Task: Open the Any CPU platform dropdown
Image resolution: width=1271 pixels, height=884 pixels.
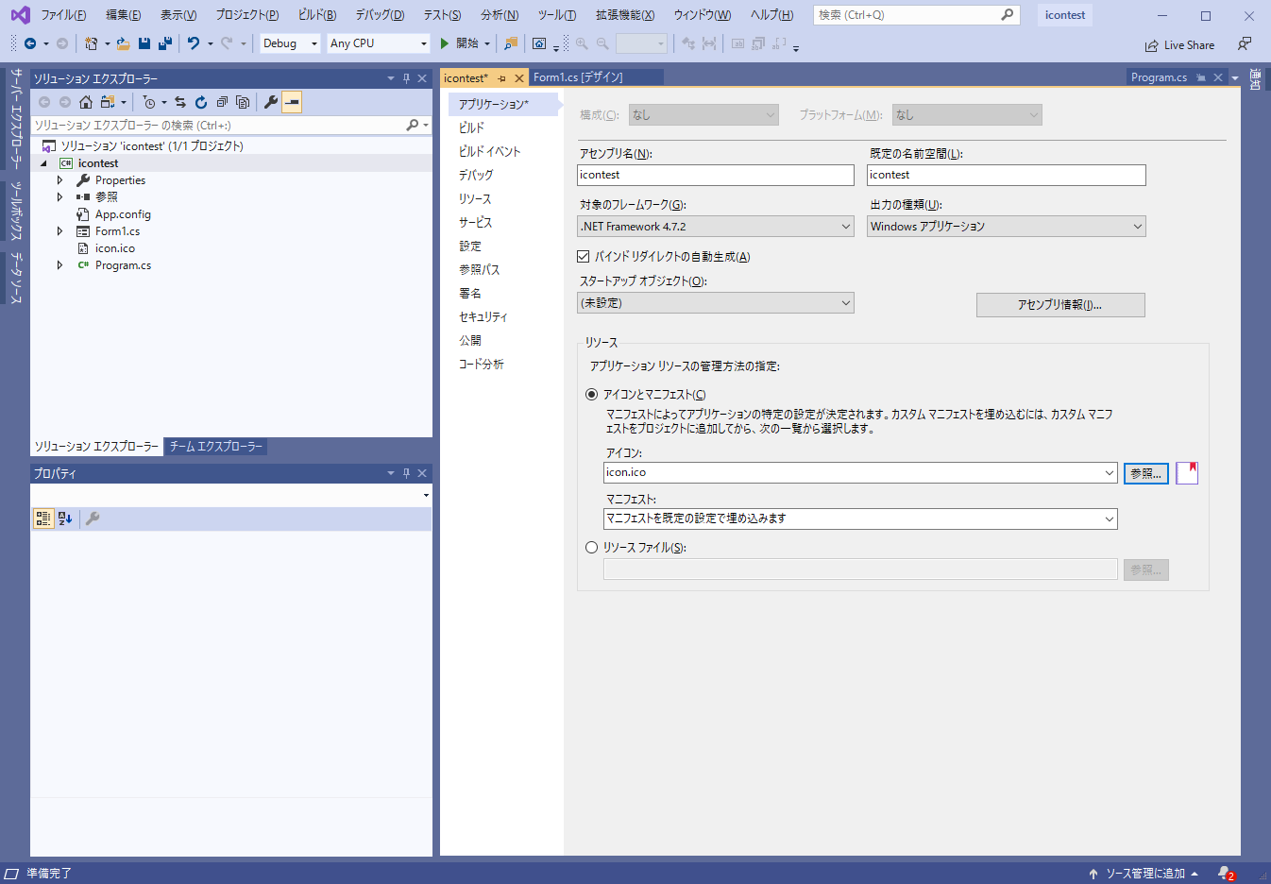Action: click(379, 43)
